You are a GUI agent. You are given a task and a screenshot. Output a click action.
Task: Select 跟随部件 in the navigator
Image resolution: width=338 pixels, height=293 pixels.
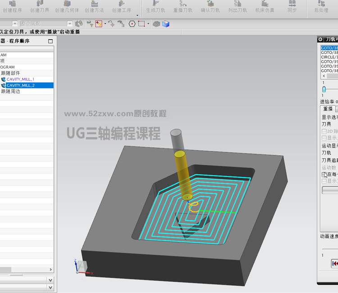coord(10,73)
